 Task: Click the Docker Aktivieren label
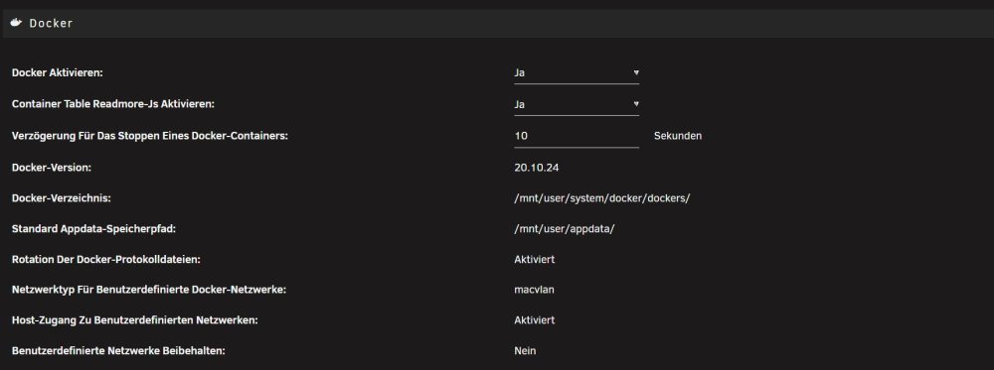57,72
